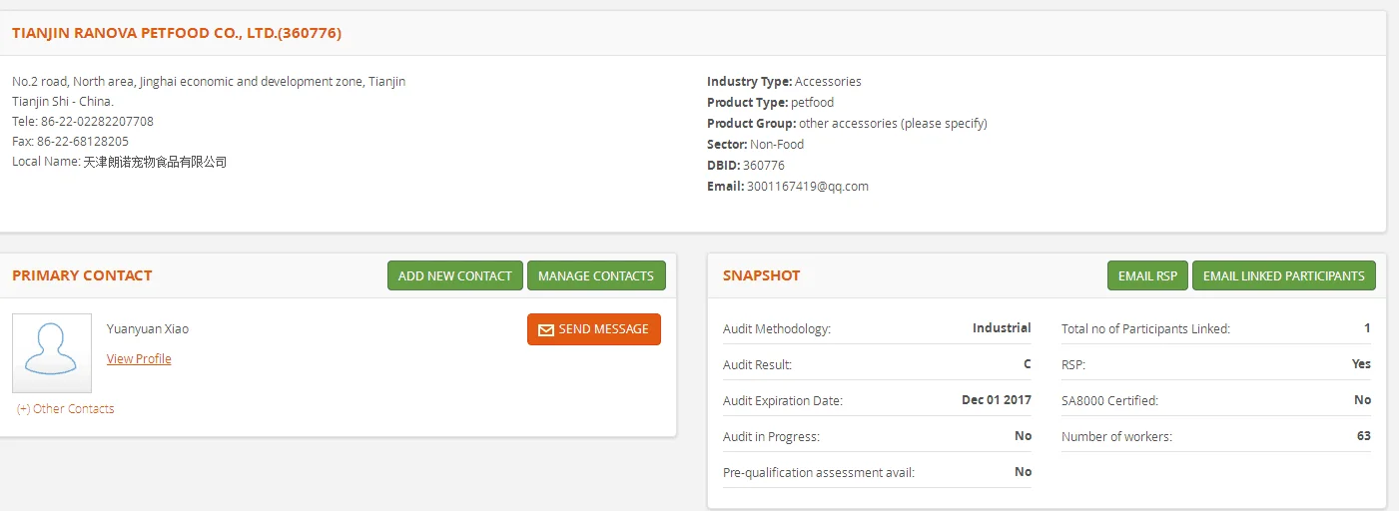The width and height of the screenshot is (1399, 511).
Task: Click the Audit Methodology value Industrial
Action: pyautogui.click(x=1002, y=328)
